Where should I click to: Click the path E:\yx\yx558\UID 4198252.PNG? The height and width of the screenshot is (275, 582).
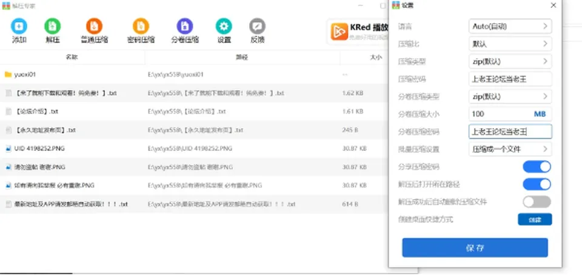(x=190, y=149)
